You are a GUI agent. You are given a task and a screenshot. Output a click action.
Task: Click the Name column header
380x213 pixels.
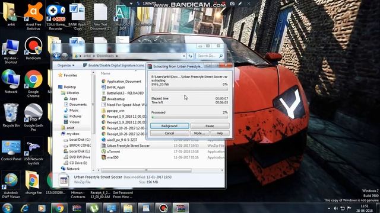pyautogui.click(x=106, y=73)
